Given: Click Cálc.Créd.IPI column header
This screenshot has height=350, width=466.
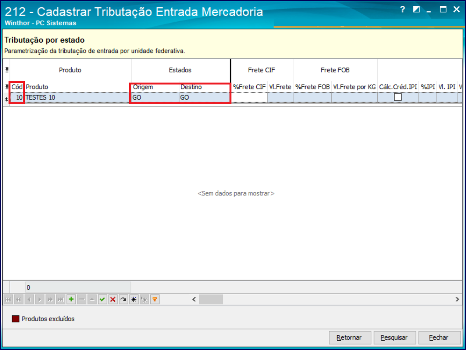Looking at the screenshot, I should [398, 87].
